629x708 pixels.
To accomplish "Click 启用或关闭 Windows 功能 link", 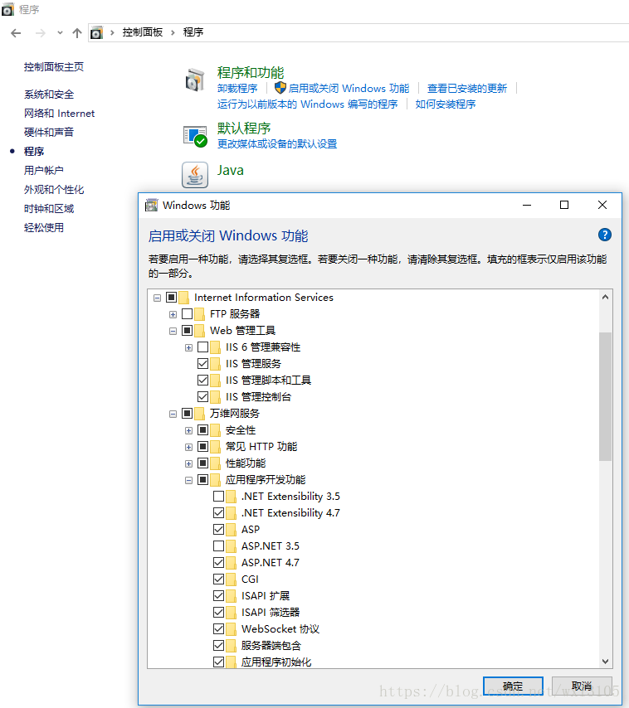I will click(x=349, y=89).
